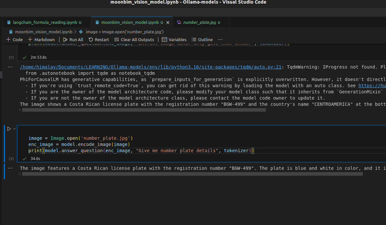Click the image = Image.open breadcrumb symbol

tap(124, 32)
